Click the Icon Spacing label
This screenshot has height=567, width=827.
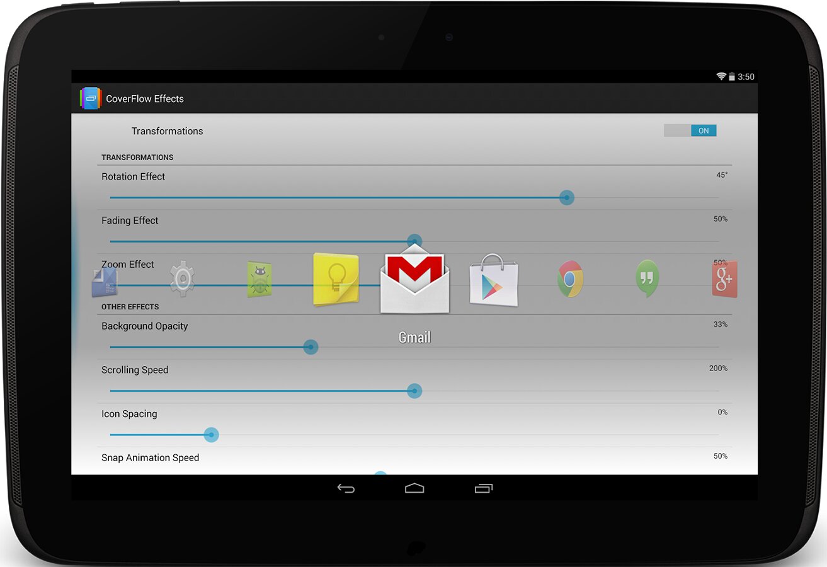click(x=129, y=414)
